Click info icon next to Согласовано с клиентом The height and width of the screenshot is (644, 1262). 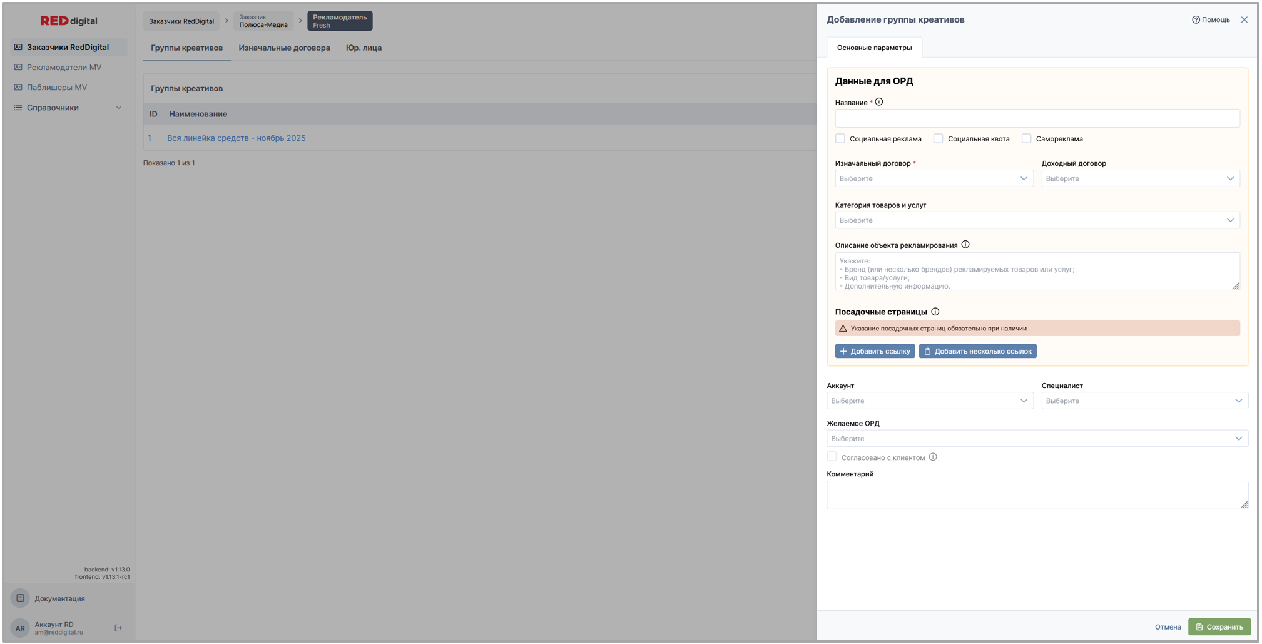pyautogui.click(x=933, y=457)
